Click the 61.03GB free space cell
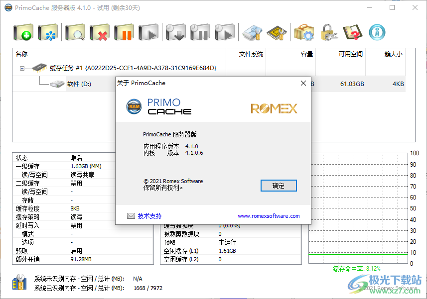The image size is (427, 299). click(352, 84)
